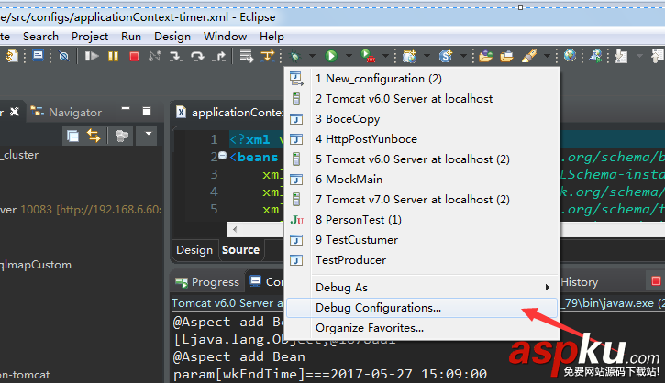This screenshot has width=665, height=383.
Task: Click the Use Step Filters toolbar icon
Action: coord(268,56)
